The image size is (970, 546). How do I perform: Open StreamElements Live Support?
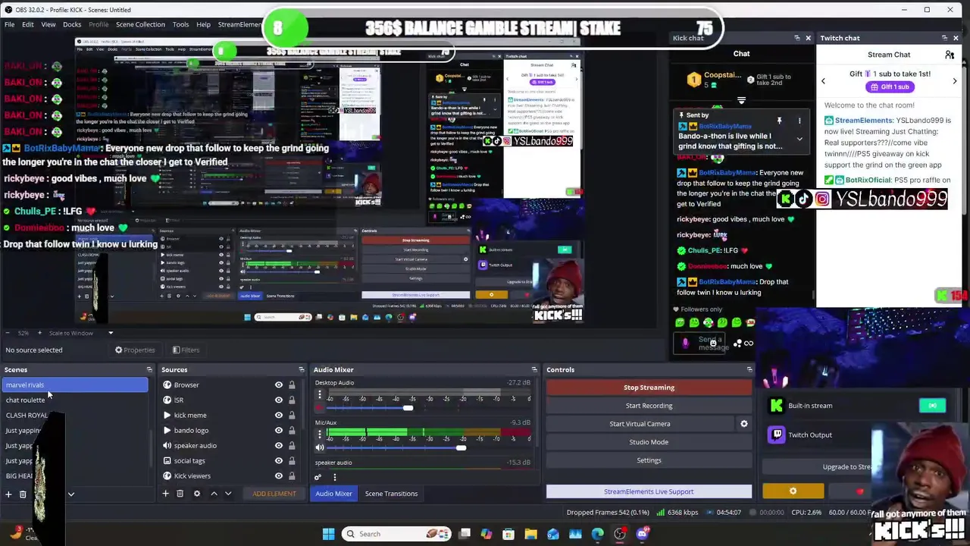pyautogui.click(x=649, y=491)
